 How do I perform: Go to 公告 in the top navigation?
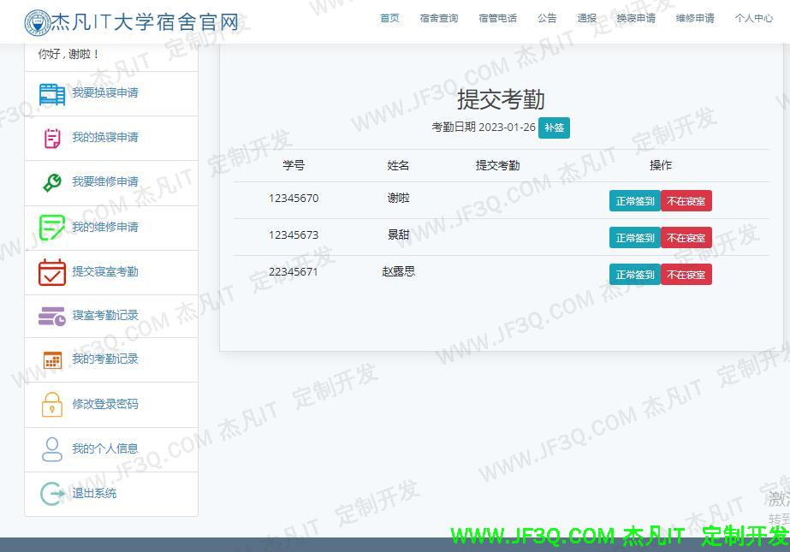click(x=547, y=18)
